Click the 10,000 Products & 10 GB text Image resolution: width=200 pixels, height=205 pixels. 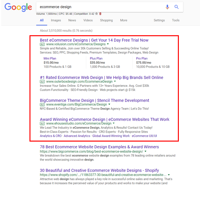click(x=153, y=67)
